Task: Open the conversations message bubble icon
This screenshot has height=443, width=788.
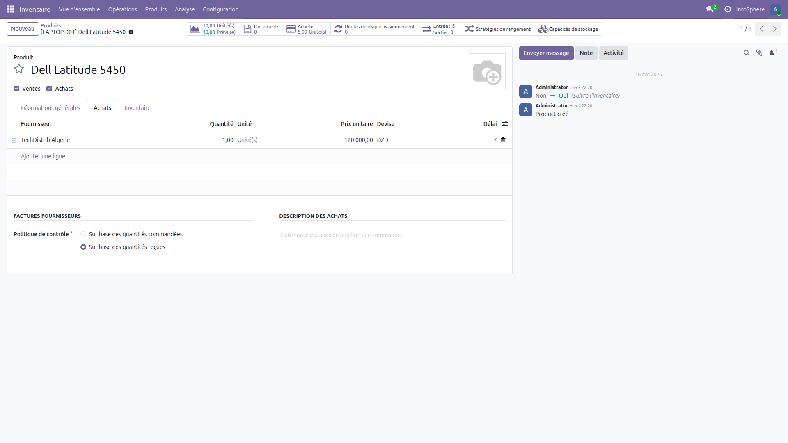Action: pyautogui.click(x=710, y=9)
